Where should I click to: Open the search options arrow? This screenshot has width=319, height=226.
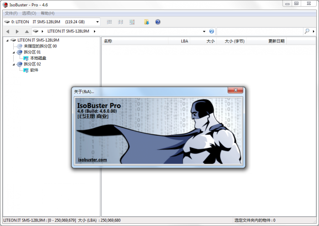[x=314, y=32]
